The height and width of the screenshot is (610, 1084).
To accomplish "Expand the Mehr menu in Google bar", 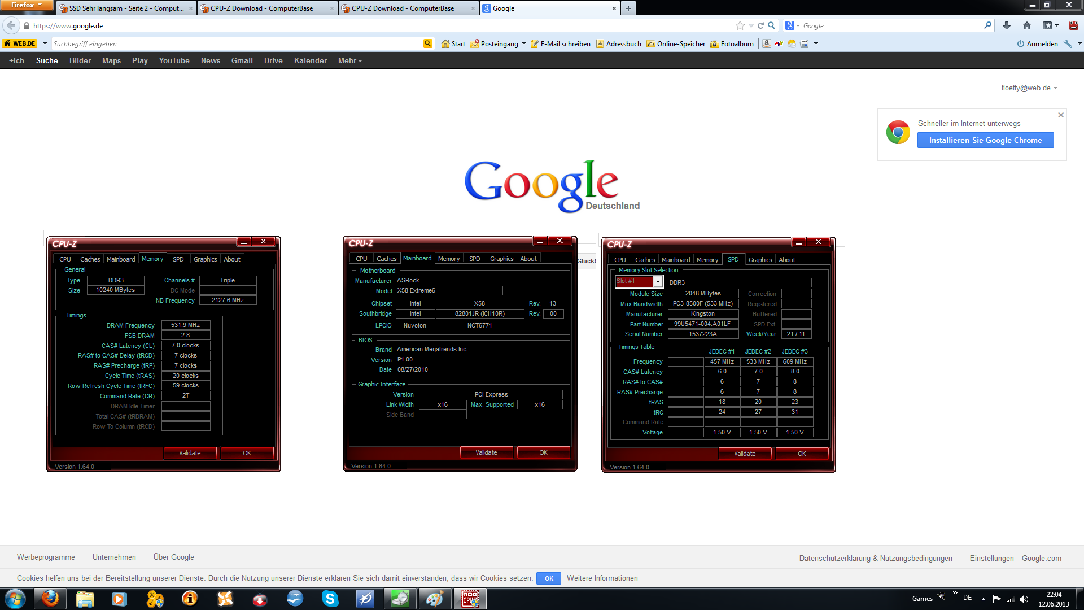I will pyautogui.click(x=349, y=60).
